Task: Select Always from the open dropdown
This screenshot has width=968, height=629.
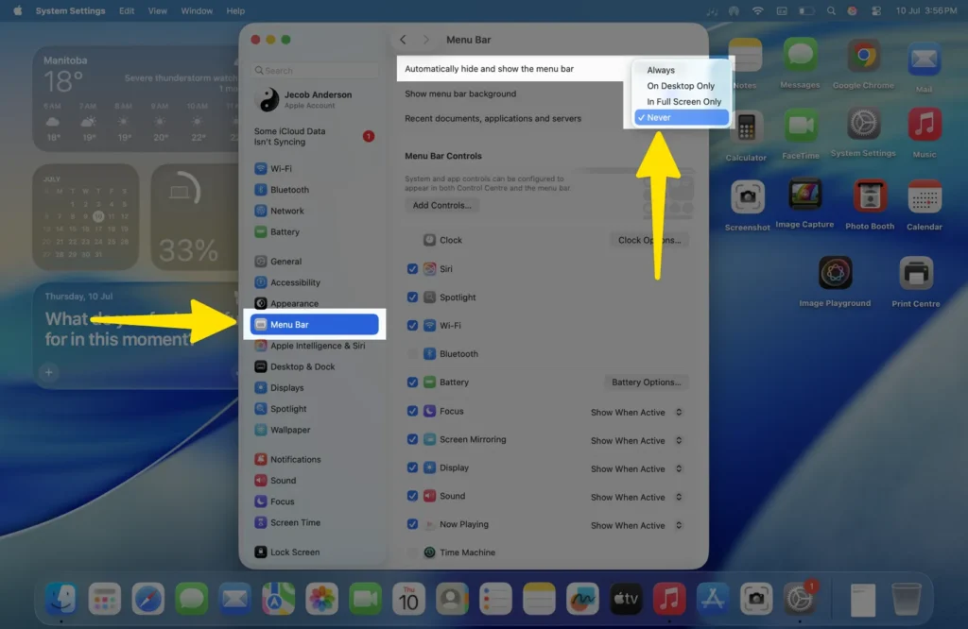Action: pyautogui.click(x=659, y=69)
